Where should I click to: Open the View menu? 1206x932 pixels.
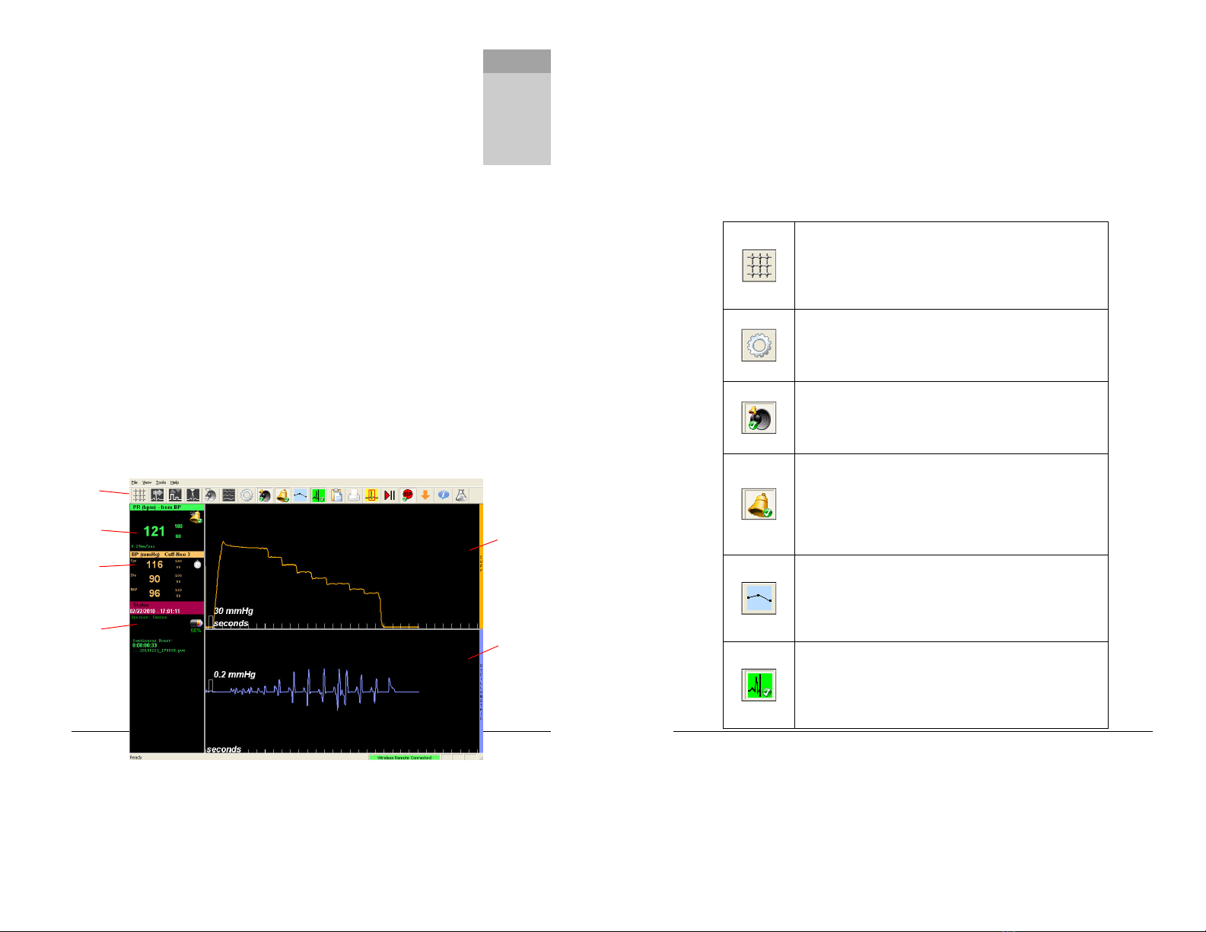tap(147, 482)
